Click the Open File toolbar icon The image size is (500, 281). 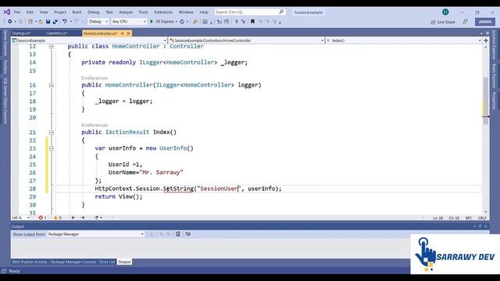coord(41,21)
